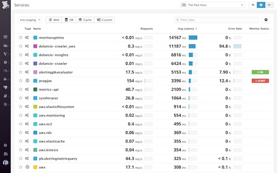Toggle star on propjoe service

pyautogui.click(x=21, y=81)
